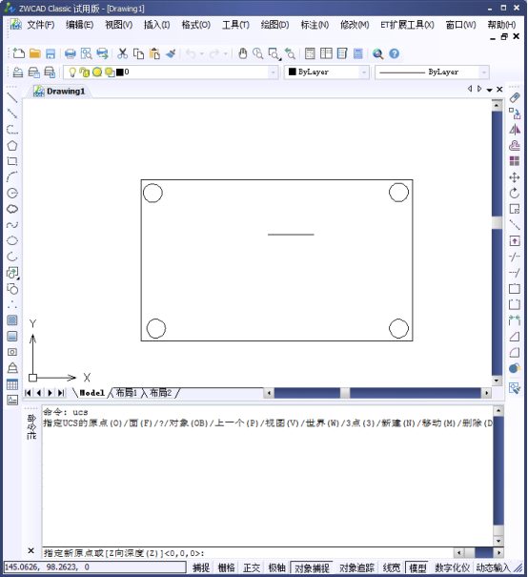Jump to the last layout tab
This screenshot has height=577, width=528.
tap(61, 393)
